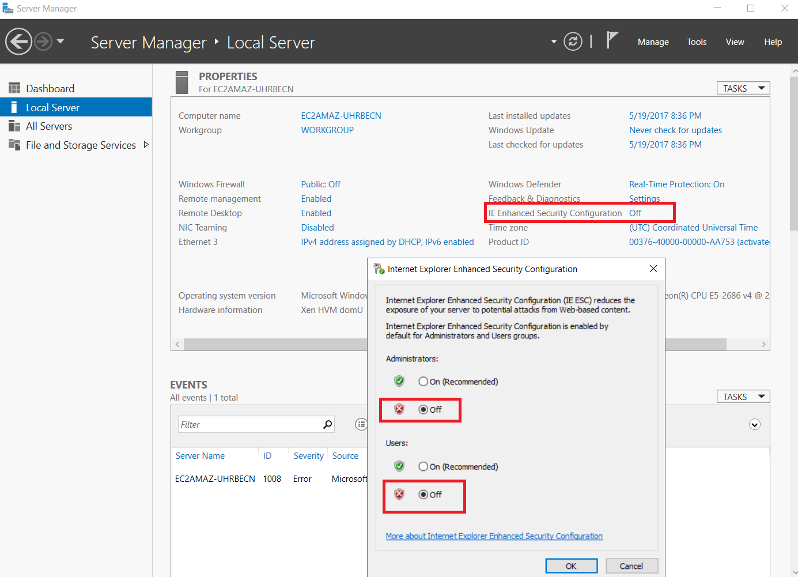Image resolution: width=798 pixels, height=577 pixels.
Task: Click Real-Time Protection: On link
Action: (676, 184)
